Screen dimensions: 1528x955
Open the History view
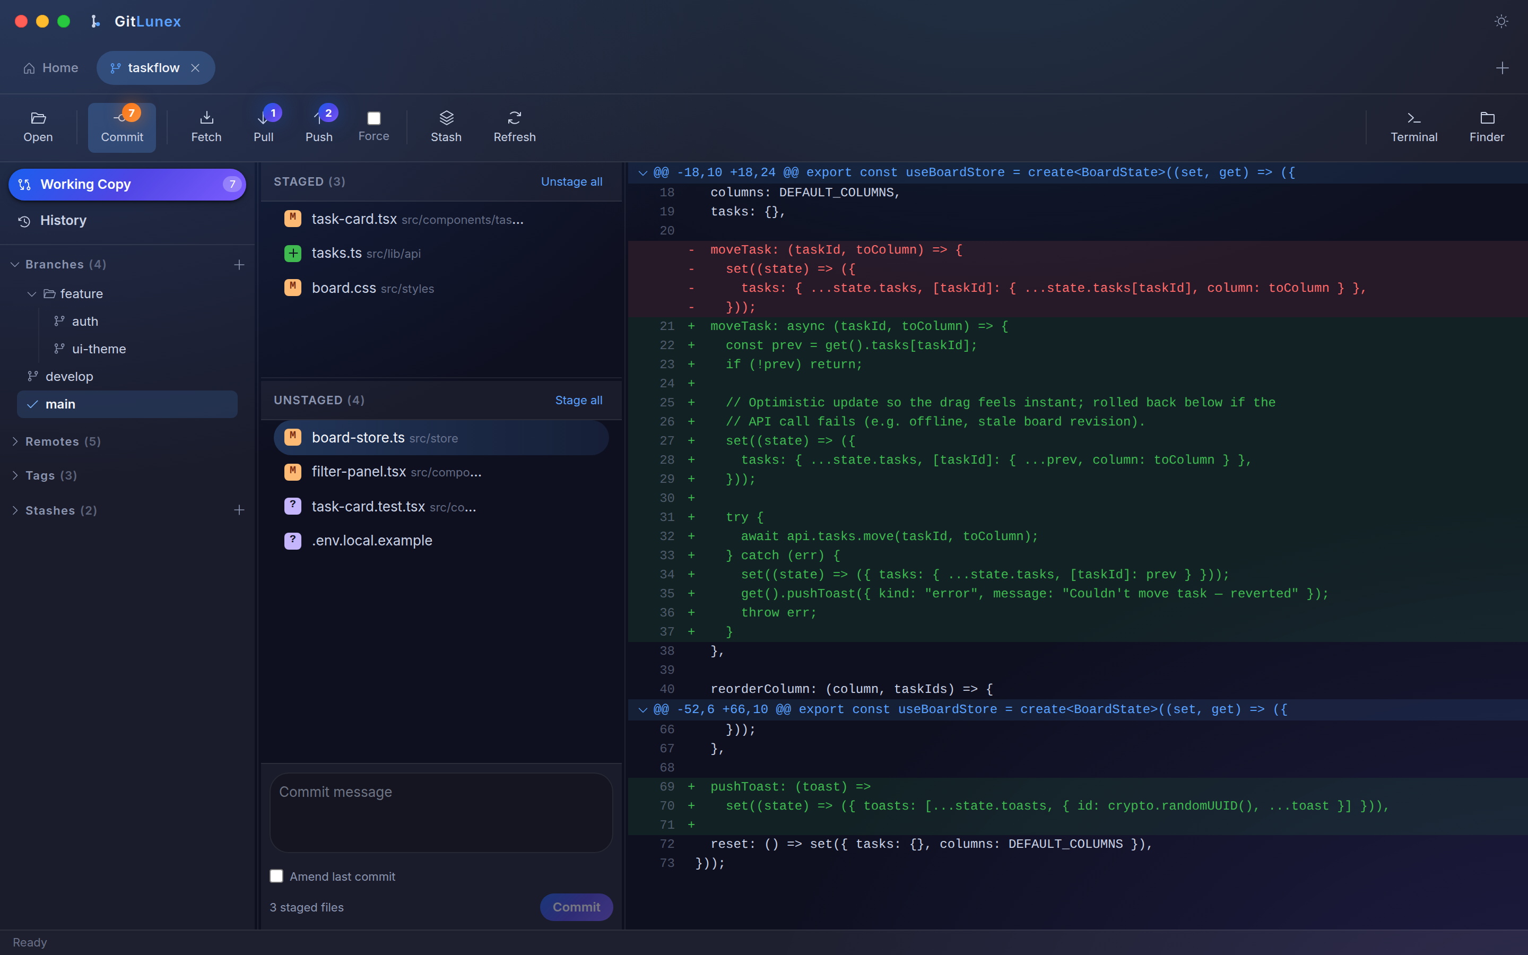127,220
